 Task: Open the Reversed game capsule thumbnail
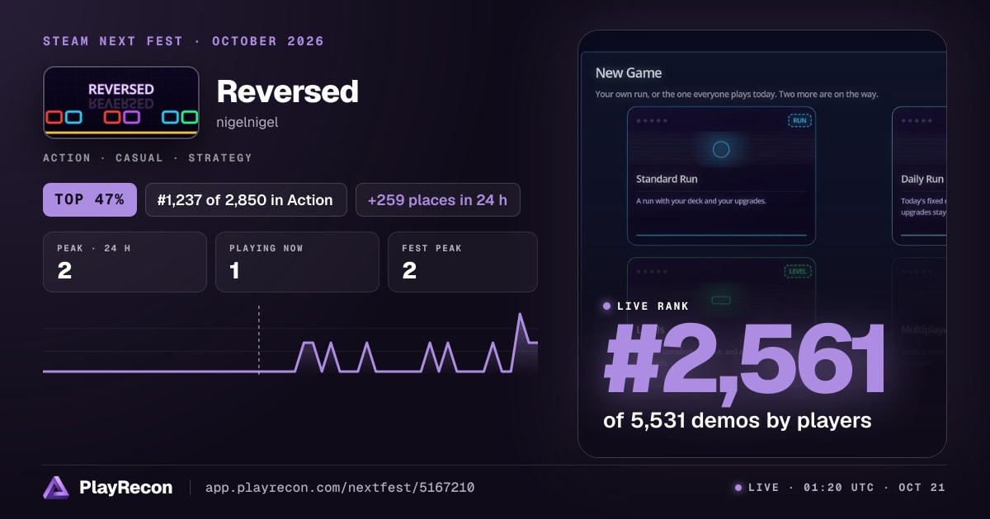[x=121, y=102]
